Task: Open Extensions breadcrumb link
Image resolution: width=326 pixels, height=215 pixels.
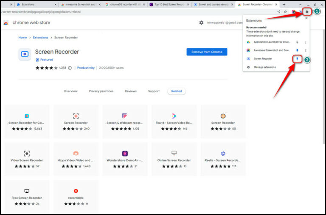Action: point(41,38)
